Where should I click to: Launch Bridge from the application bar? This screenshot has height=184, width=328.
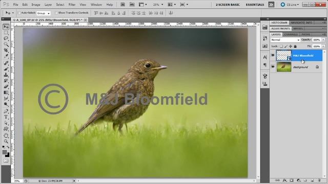pos(123,5)
